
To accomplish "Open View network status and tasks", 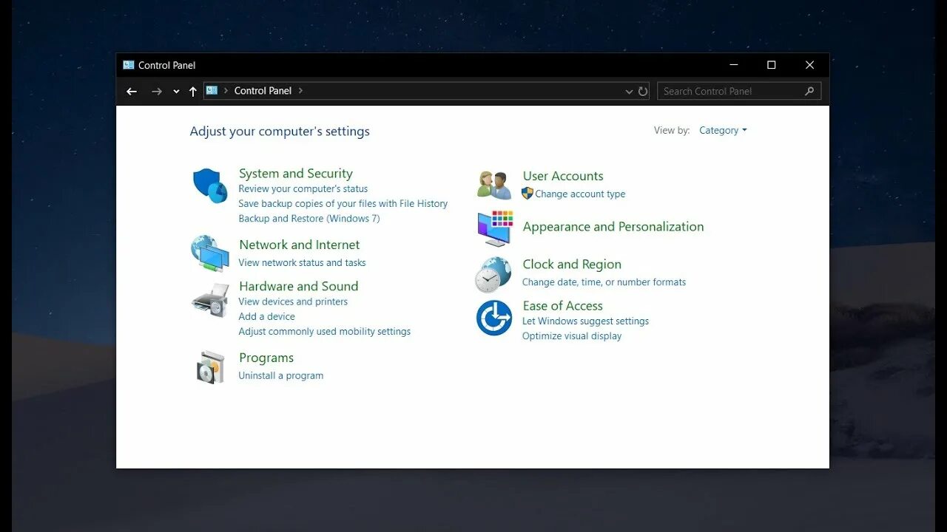I will (302, 263).
